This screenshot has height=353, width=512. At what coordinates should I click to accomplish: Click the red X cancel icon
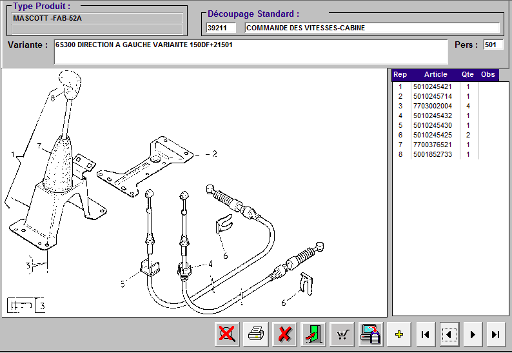pyautogui.click(x=284, y=334)
